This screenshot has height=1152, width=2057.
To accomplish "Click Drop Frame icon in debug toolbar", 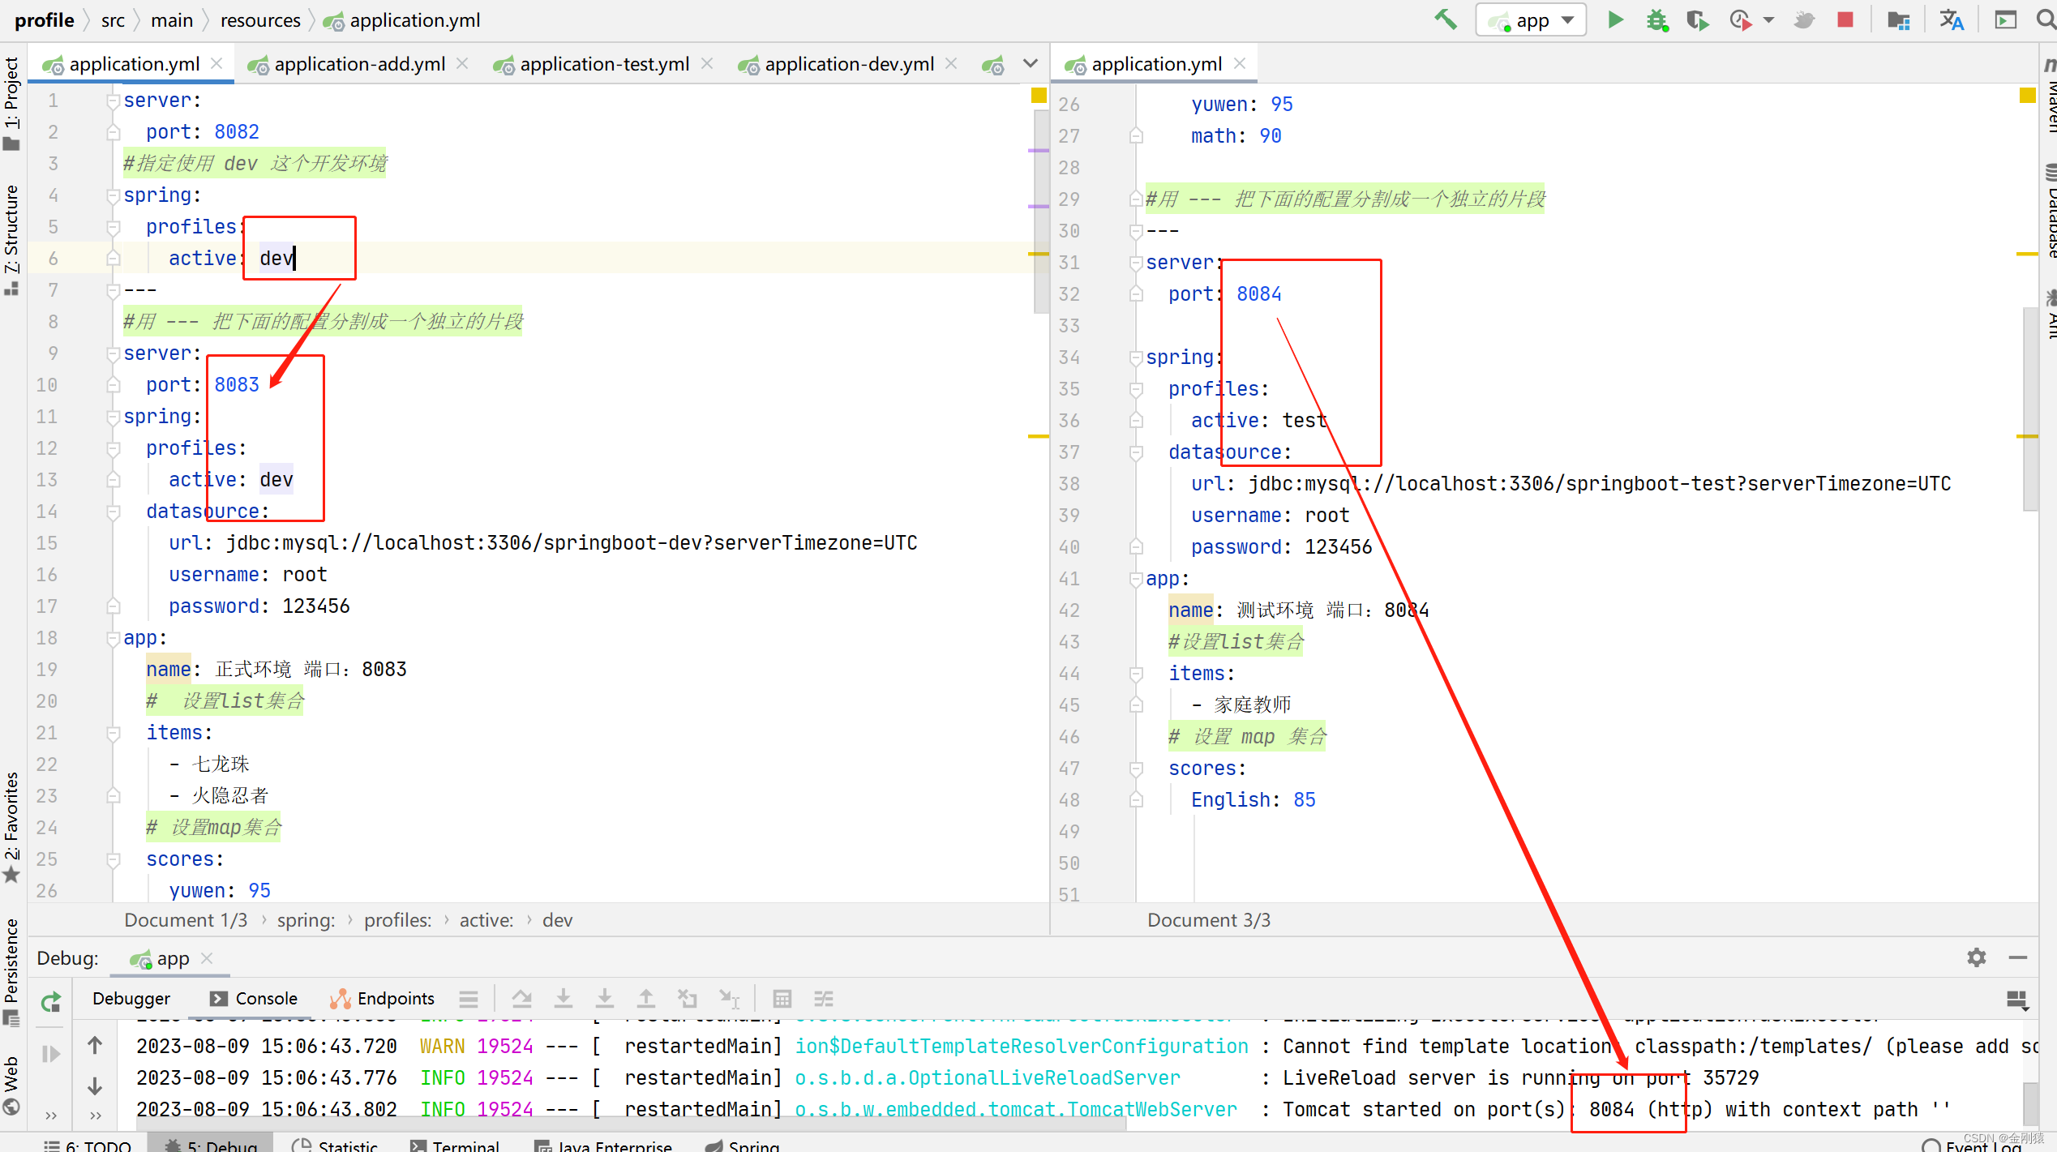I will pos(688,999).
